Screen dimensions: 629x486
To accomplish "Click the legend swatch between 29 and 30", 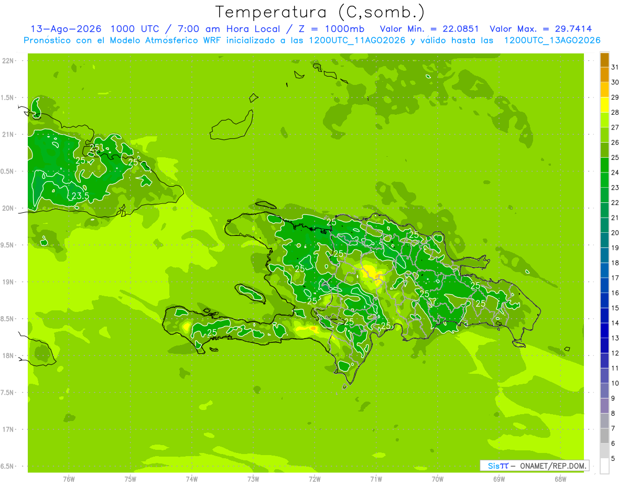I will pos(604,90).
